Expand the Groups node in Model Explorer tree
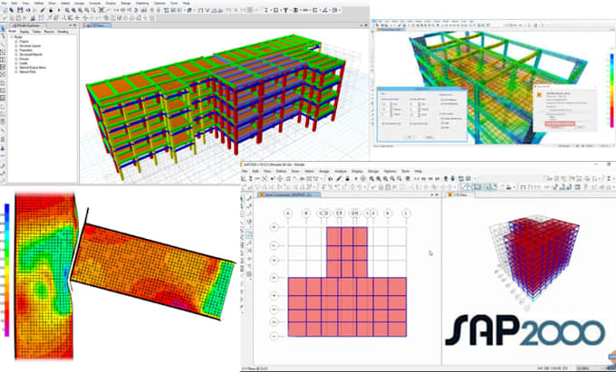616x372 pixels. 16,59
